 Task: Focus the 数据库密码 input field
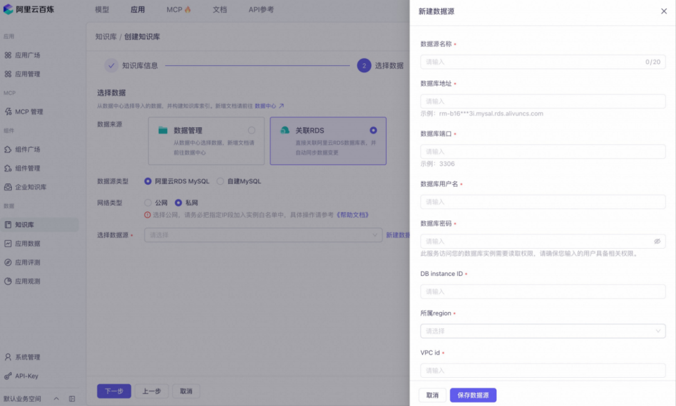543,242
